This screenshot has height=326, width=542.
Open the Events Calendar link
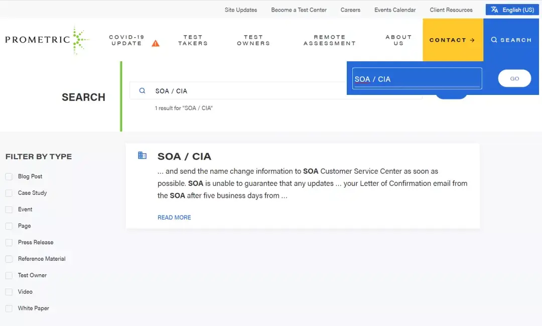[395, 10]
